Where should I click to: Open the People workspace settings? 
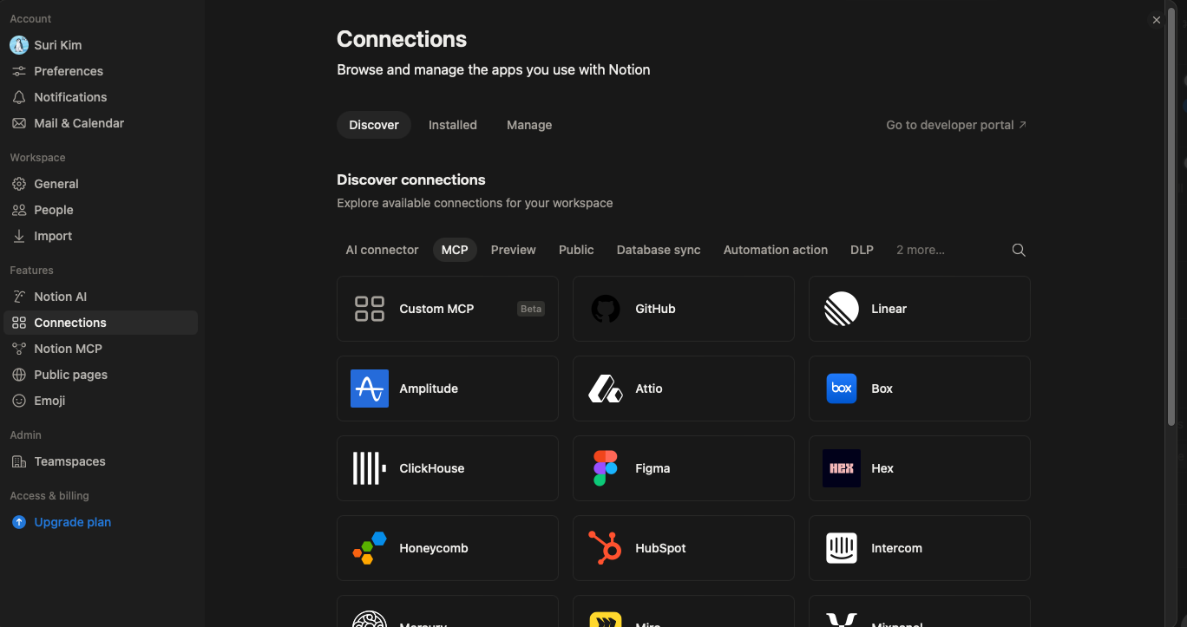point(101,210)
